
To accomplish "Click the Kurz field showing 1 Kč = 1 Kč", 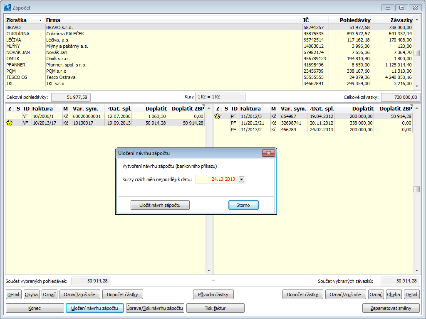I will (220, 97).
